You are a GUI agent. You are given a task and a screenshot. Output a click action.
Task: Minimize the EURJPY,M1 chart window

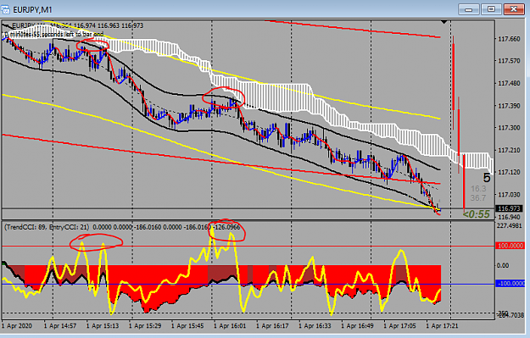[x=468, y=9]
